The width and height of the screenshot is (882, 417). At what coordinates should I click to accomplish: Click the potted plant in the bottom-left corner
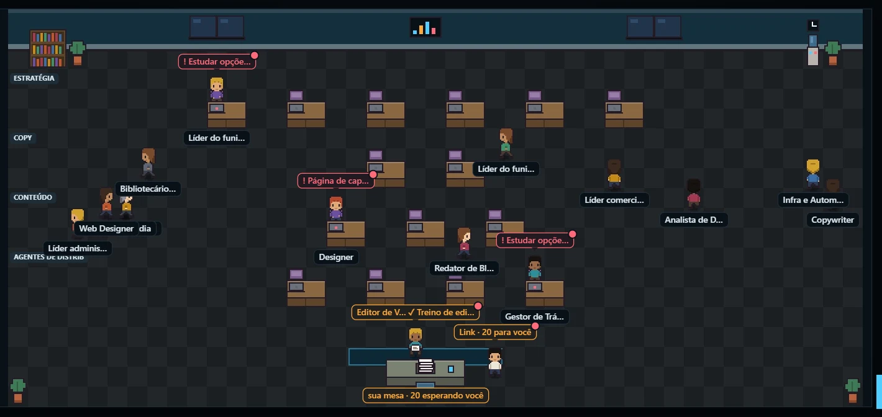18,390
